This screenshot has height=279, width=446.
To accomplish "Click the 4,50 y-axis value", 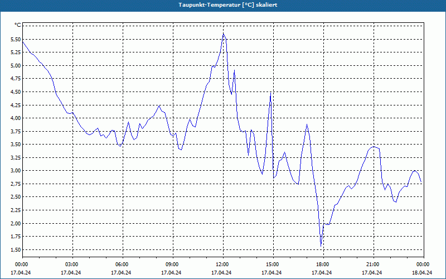I will coord(16,92).
